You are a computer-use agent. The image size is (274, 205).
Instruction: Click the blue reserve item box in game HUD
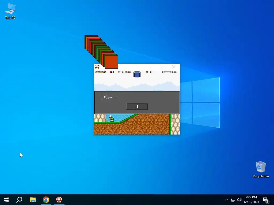(x=137, y=75)
